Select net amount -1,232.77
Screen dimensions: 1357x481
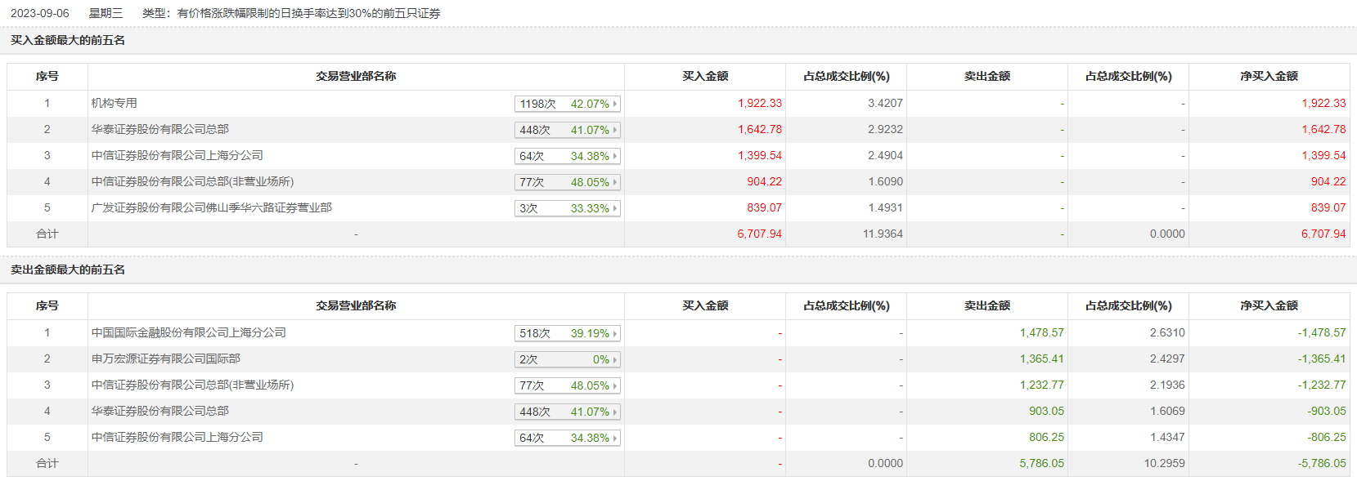pos(1322,385)
